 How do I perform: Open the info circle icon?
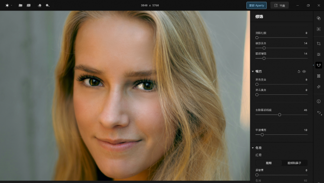pos(319,102)
